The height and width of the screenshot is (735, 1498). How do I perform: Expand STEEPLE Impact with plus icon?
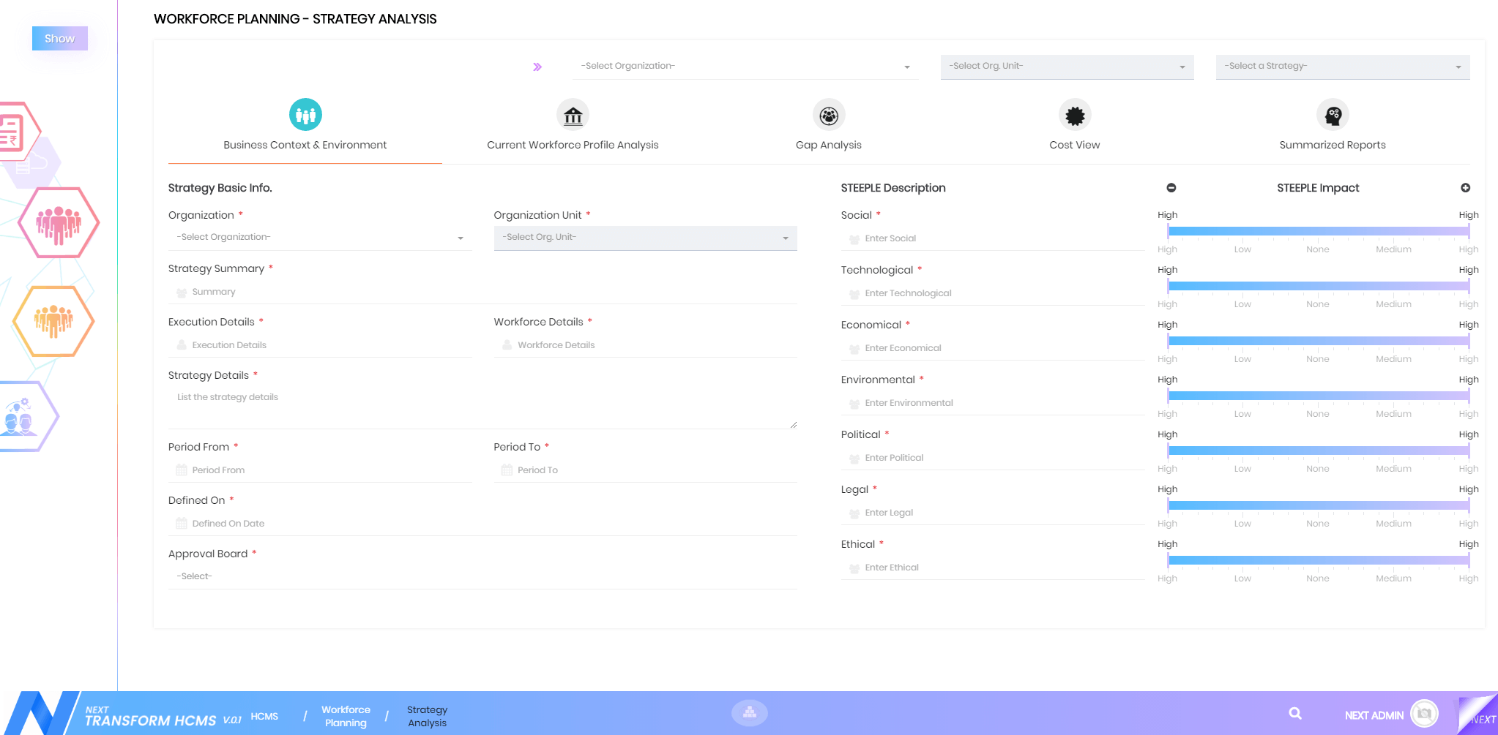[x=1465, y=188]
